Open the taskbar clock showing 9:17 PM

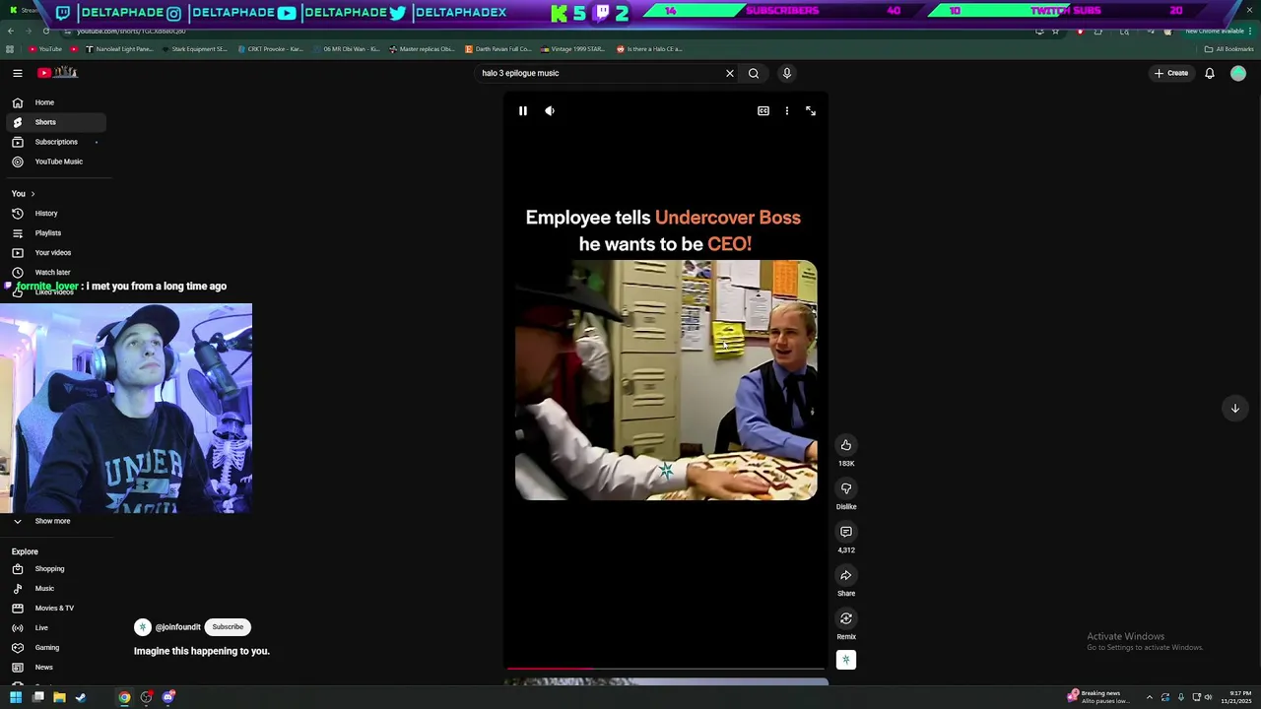click(1236, 697)
